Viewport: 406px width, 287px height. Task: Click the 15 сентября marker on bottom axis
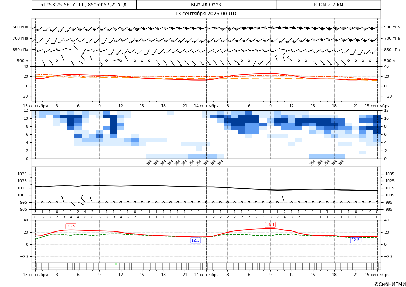click(377, 275)
